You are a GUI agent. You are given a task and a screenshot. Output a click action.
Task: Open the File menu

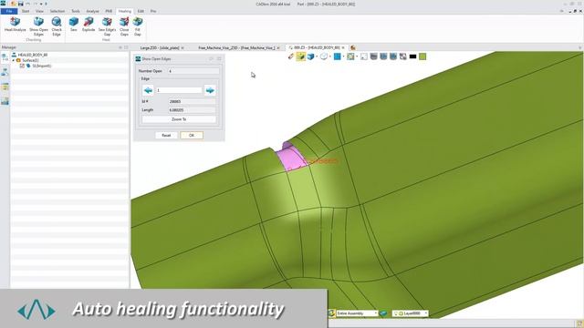tap(9, 11)
